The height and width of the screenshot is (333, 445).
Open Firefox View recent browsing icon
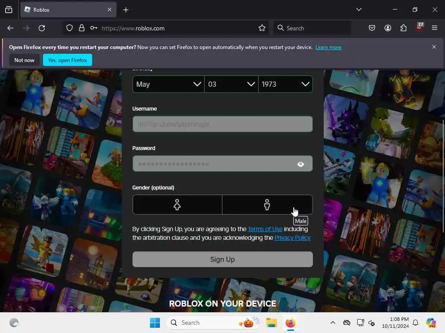(x=9, y=10)
